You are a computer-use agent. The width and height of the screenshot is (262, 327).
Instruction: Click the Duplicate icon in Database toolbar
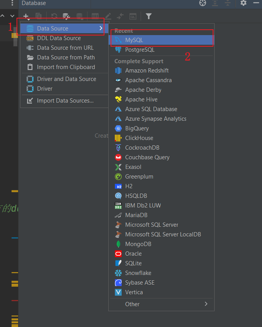[39, 16]
